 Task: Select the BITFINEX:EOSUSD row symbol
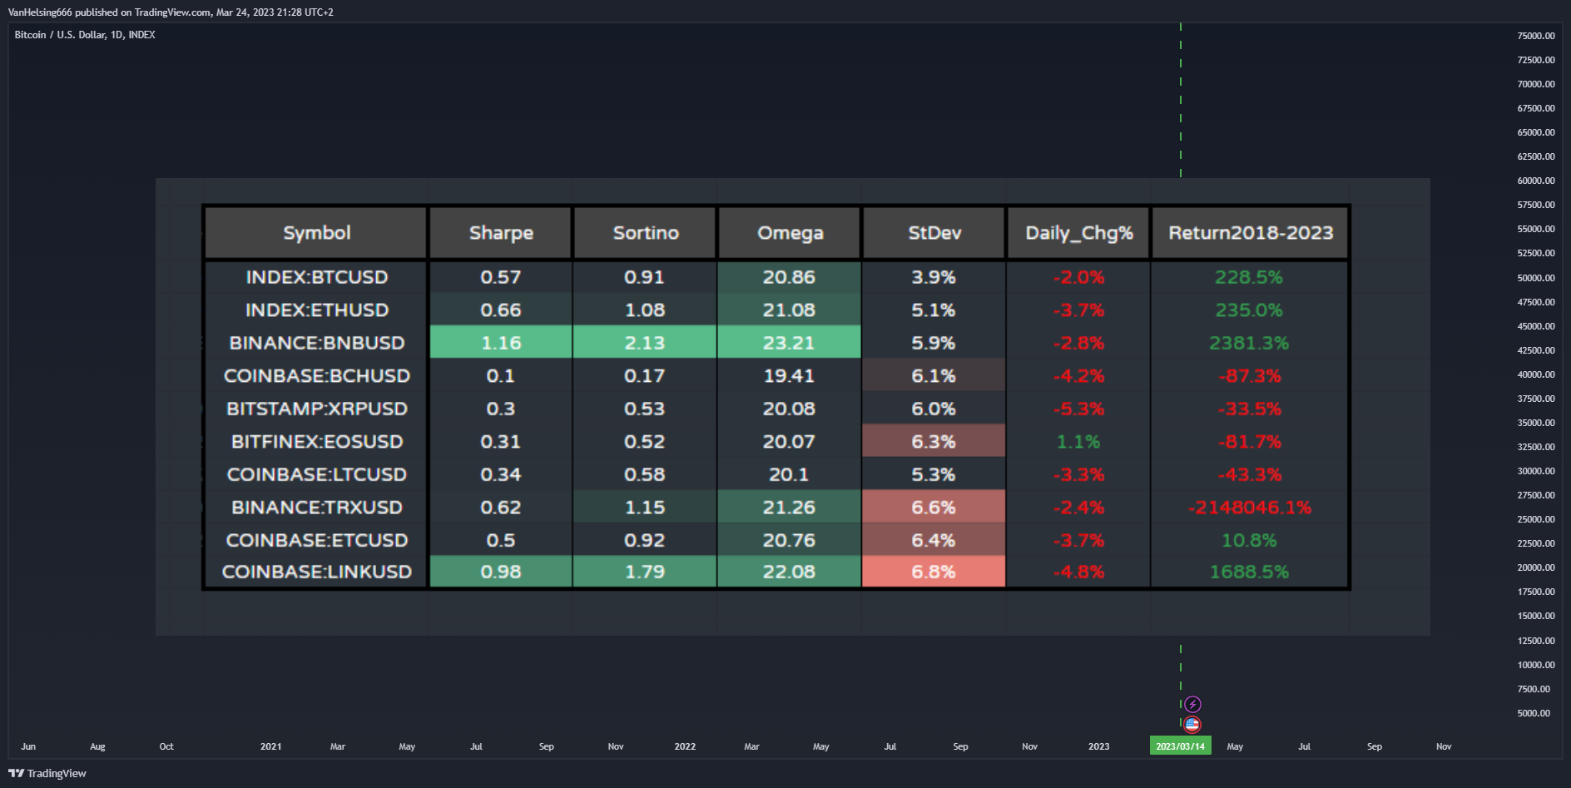click(316, 442)
